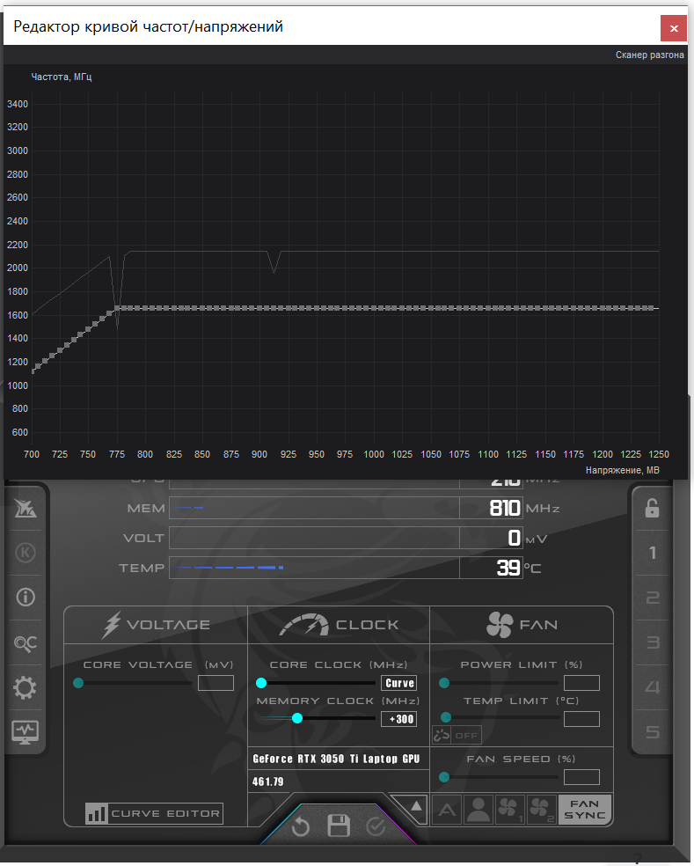
Task: Open Сканер разгона in curve editor
Action: (650, 55)
